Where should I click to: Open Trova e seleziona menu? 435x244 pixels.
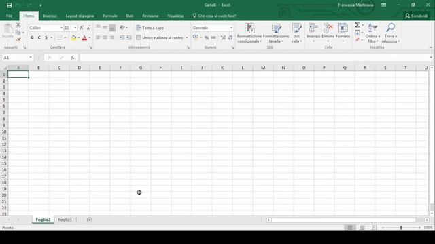pos(390,33)
